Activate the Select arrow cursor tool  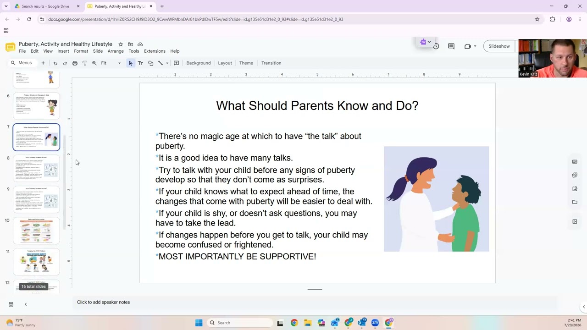pos(131,63)
